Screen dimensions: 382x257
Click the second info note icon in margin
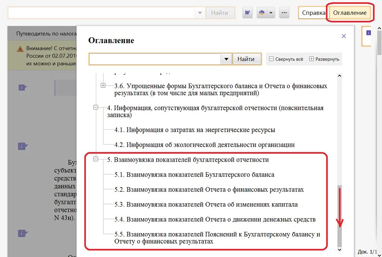23,146
